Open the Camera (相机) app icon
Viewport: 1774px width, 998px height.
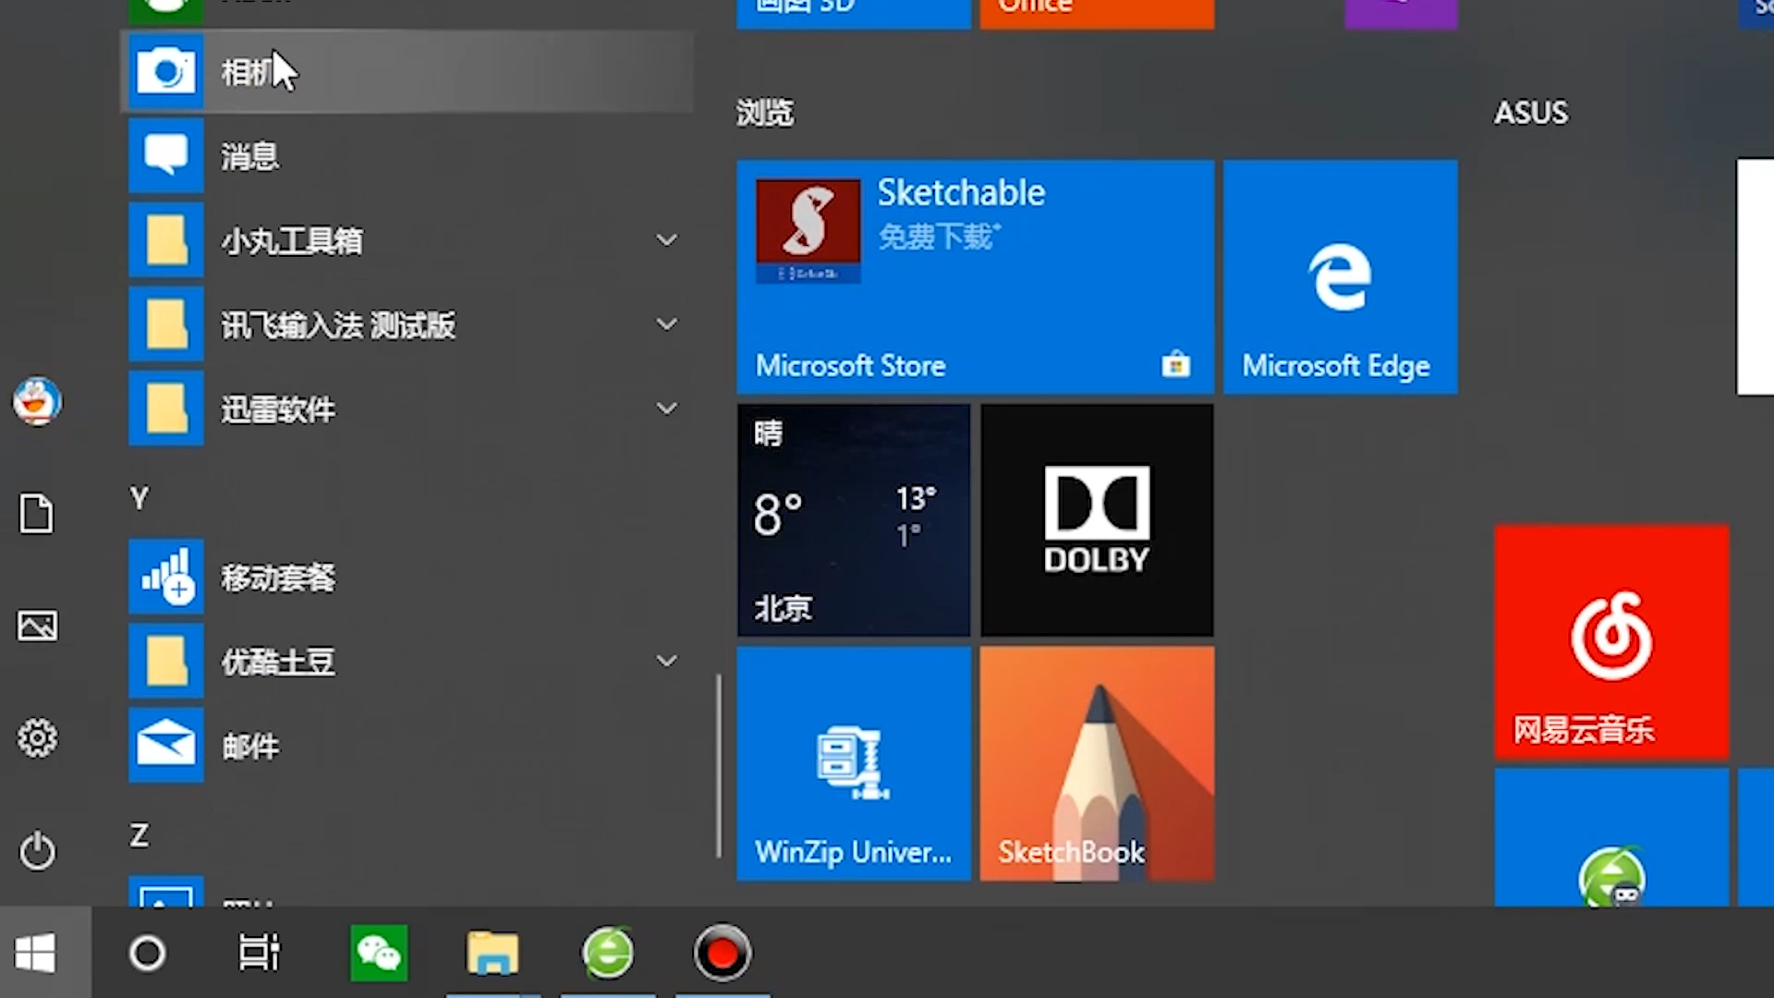[x=165, y=72]
